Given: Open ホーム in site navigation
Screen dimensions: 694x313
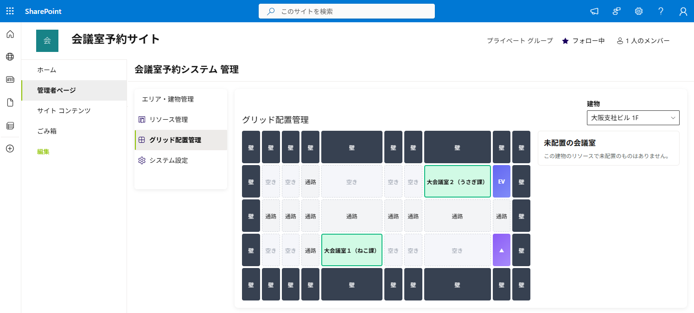Looking at the screenshot, I should pyautogui.click(x=74, y=70).
